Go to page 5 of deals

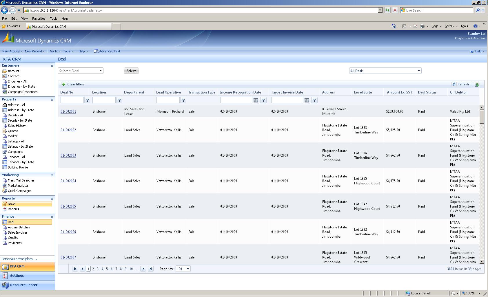point(107,269)
